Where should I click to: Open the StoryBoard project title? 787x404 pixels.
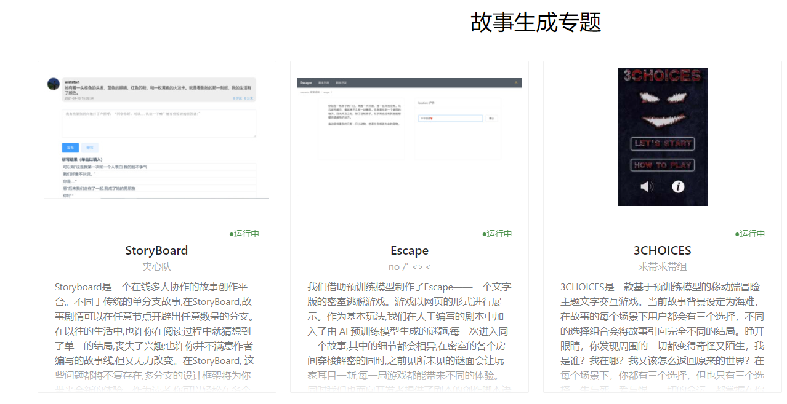(x=156, y=250)
